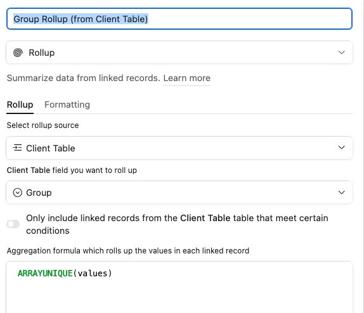The width and height of the screenshot is (364, 313).
Task: Click the Rollup spiral field type icon
Action: [x=18, y=53]
